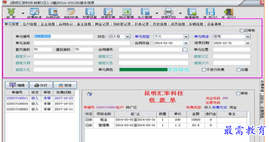Open 临时抄表 temporary meter reading

(x=71, y=13)
